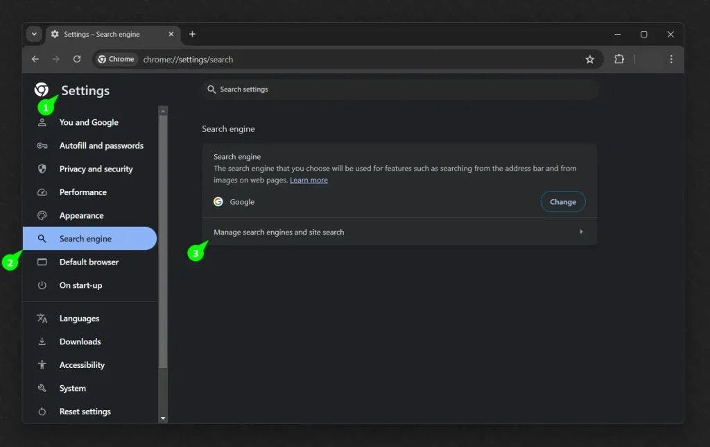Follow the Learn more link

[x=309, y=180]
